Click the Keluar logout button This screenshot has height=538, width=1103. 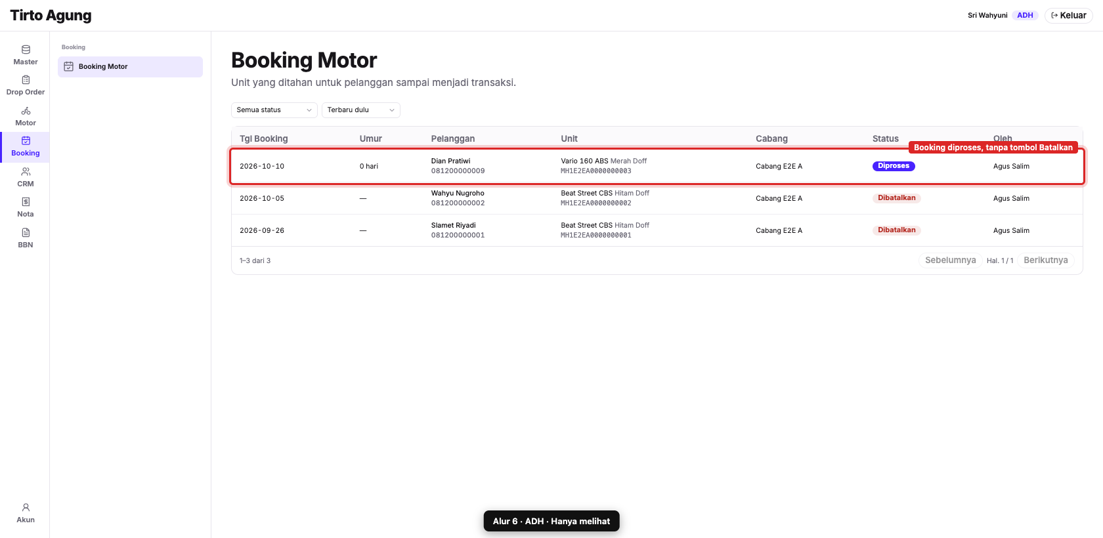tap(1068, 15)
